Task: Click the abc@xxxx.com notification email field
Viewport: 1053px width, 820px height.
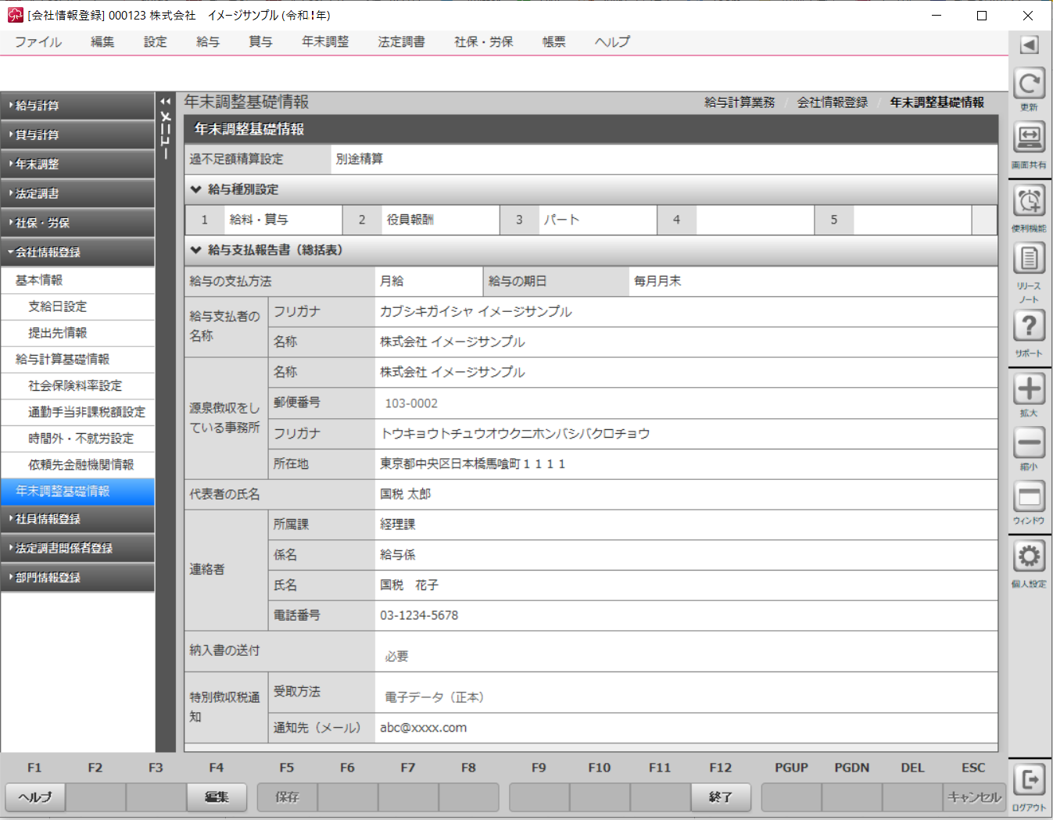Action: pyautogui.click(x=686, y=728)
